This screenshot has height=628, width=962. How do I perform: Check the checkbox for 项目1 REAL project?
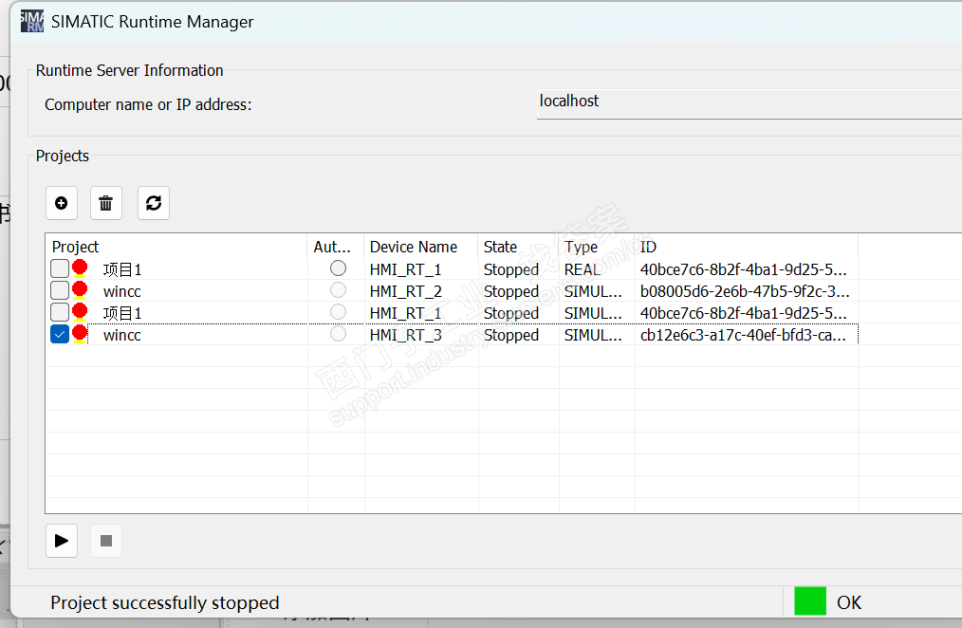click(60, 269)
